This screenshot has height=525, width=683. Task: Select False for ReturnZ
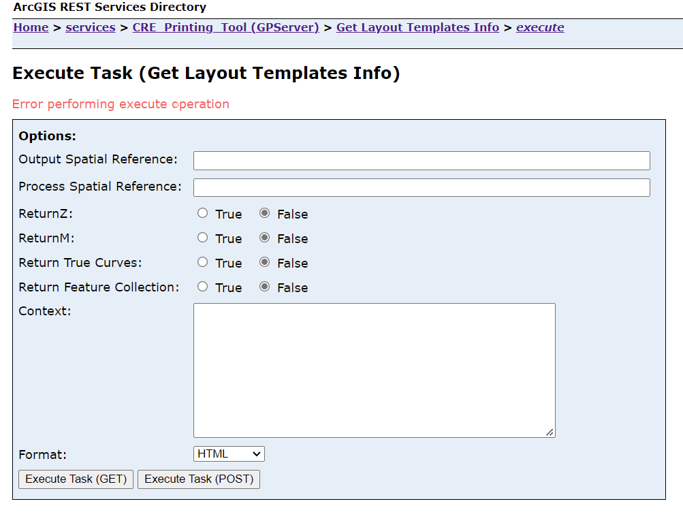click(x=265, y=213)
